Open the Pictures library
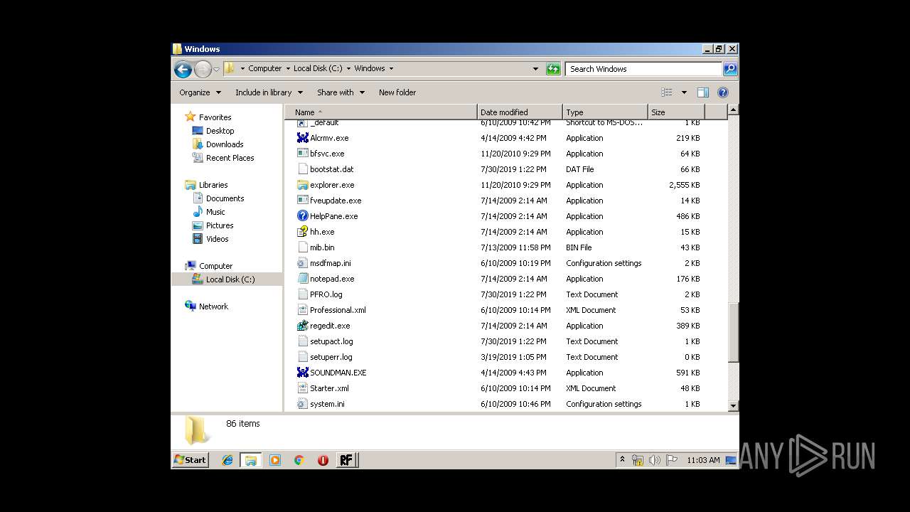This screenshot has width=910, height=512. coord(220,225)
